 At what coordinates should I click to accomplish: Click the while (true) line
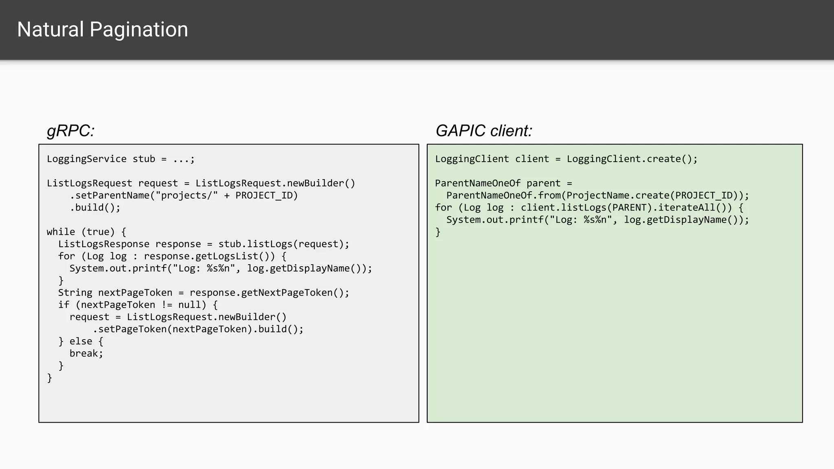pyautogui.click(x=86, y=232)
